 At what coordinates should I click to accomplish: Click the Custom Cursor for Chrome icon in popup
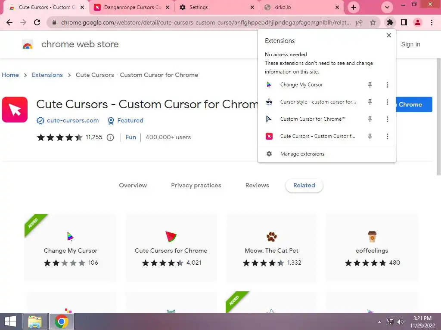269,119
